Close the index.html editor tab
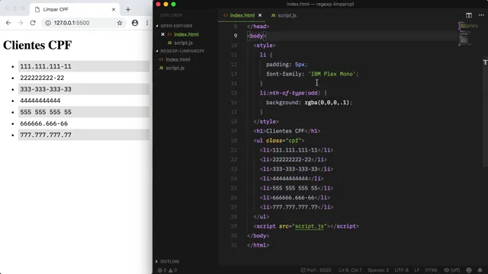The width and height of the screenshot is (488, 274). [x=260, y=15]
